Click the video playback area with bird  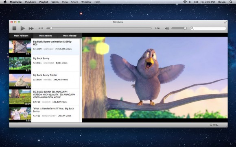point(155,78)
